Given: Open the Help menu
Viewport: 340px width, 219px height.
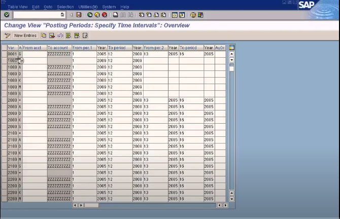Looking at the screenshot, I should [x=125, y=7].
